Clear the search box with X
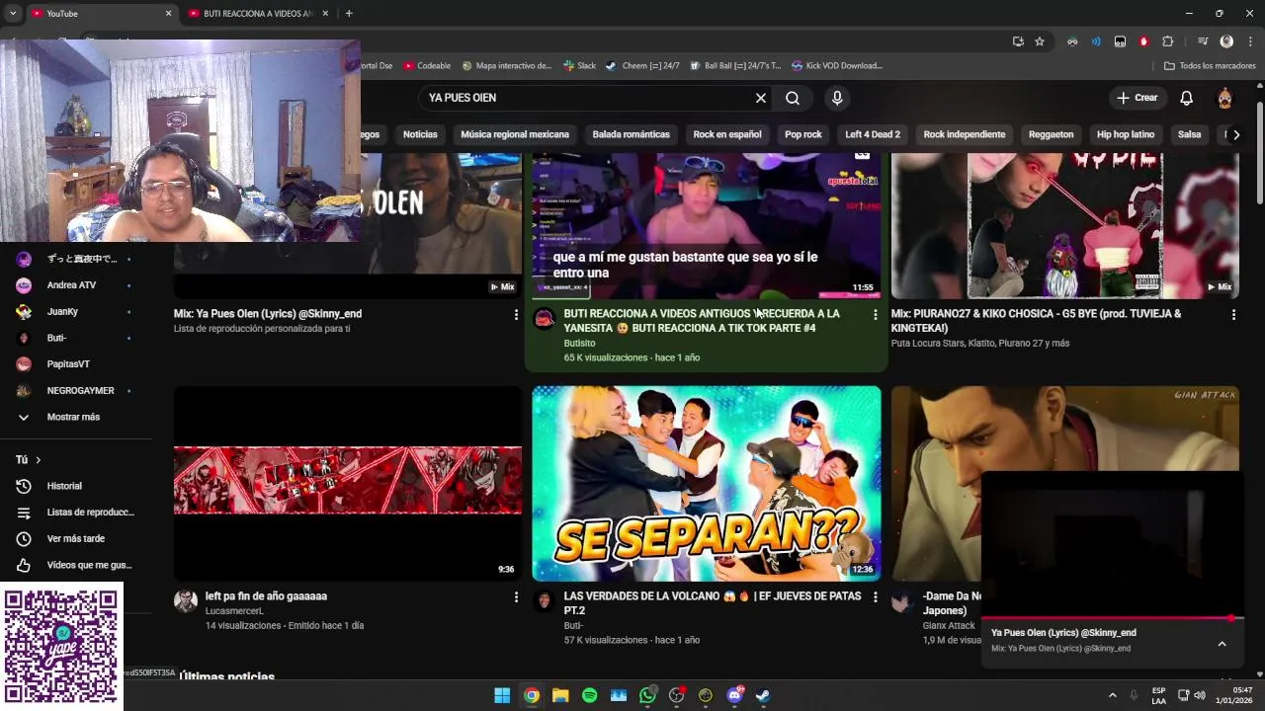 (x=760, y=98)
